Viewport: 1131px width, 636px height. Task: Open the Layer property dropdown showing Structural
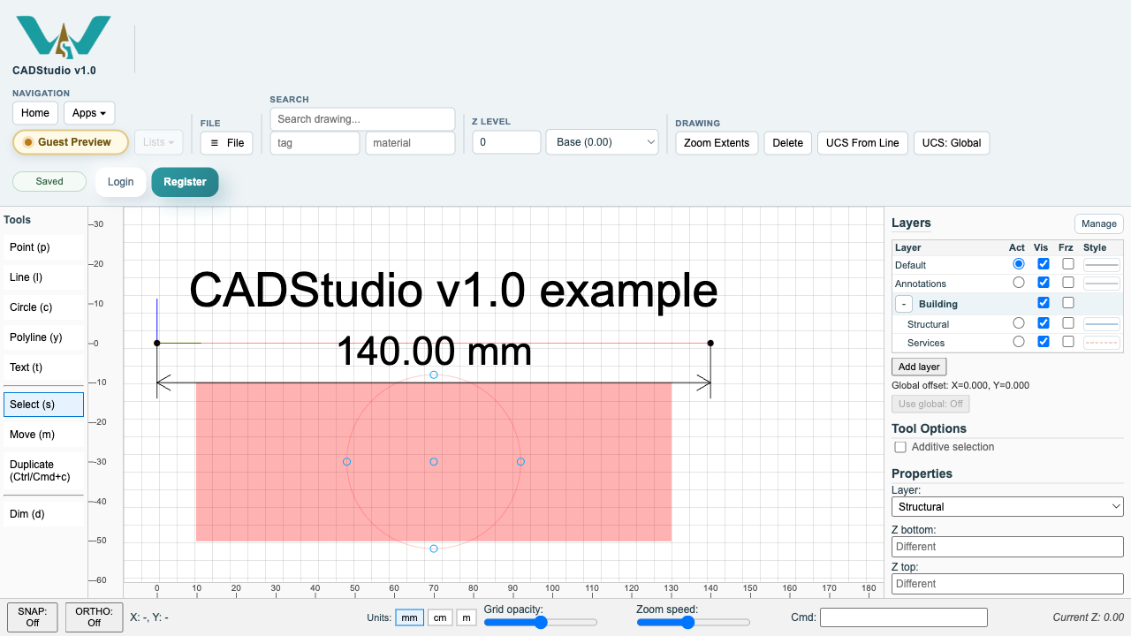click(1007, 507)
